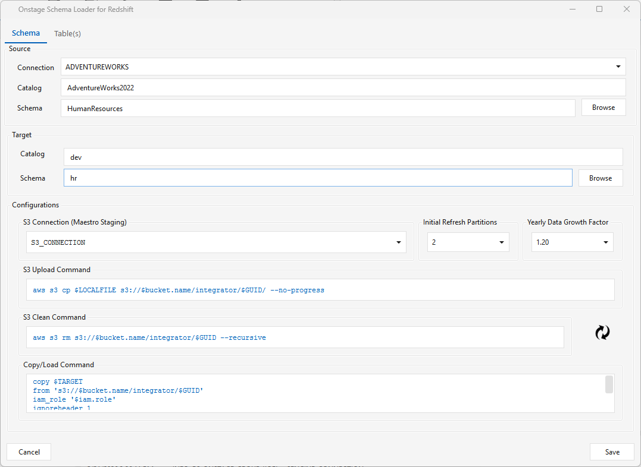Click the 'copy $TARGET' line

(x=58, y=381)
